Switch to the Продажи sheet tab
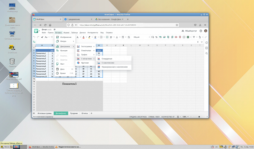Viewport: 254px width, 149px height. [x=74, y=113]
